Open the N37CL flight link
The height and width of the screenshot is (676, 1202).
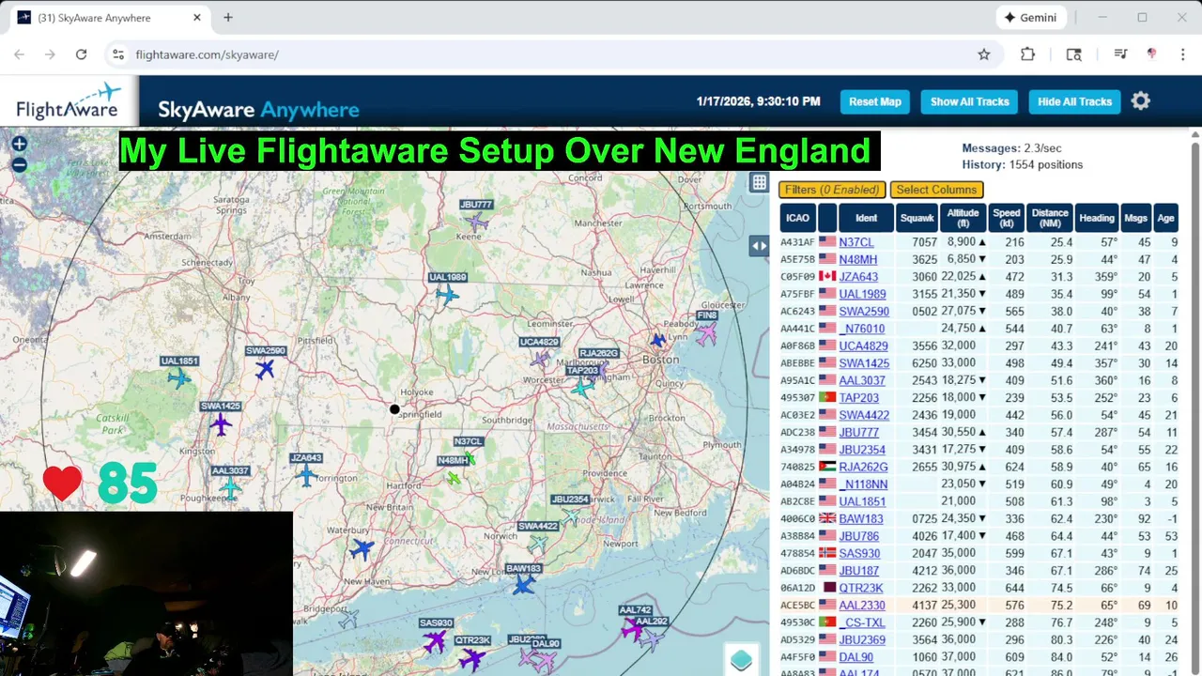click(856, 243)
